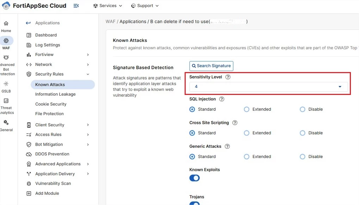
Task: Open the GSLB icon
Action: (x=6, y=84)
